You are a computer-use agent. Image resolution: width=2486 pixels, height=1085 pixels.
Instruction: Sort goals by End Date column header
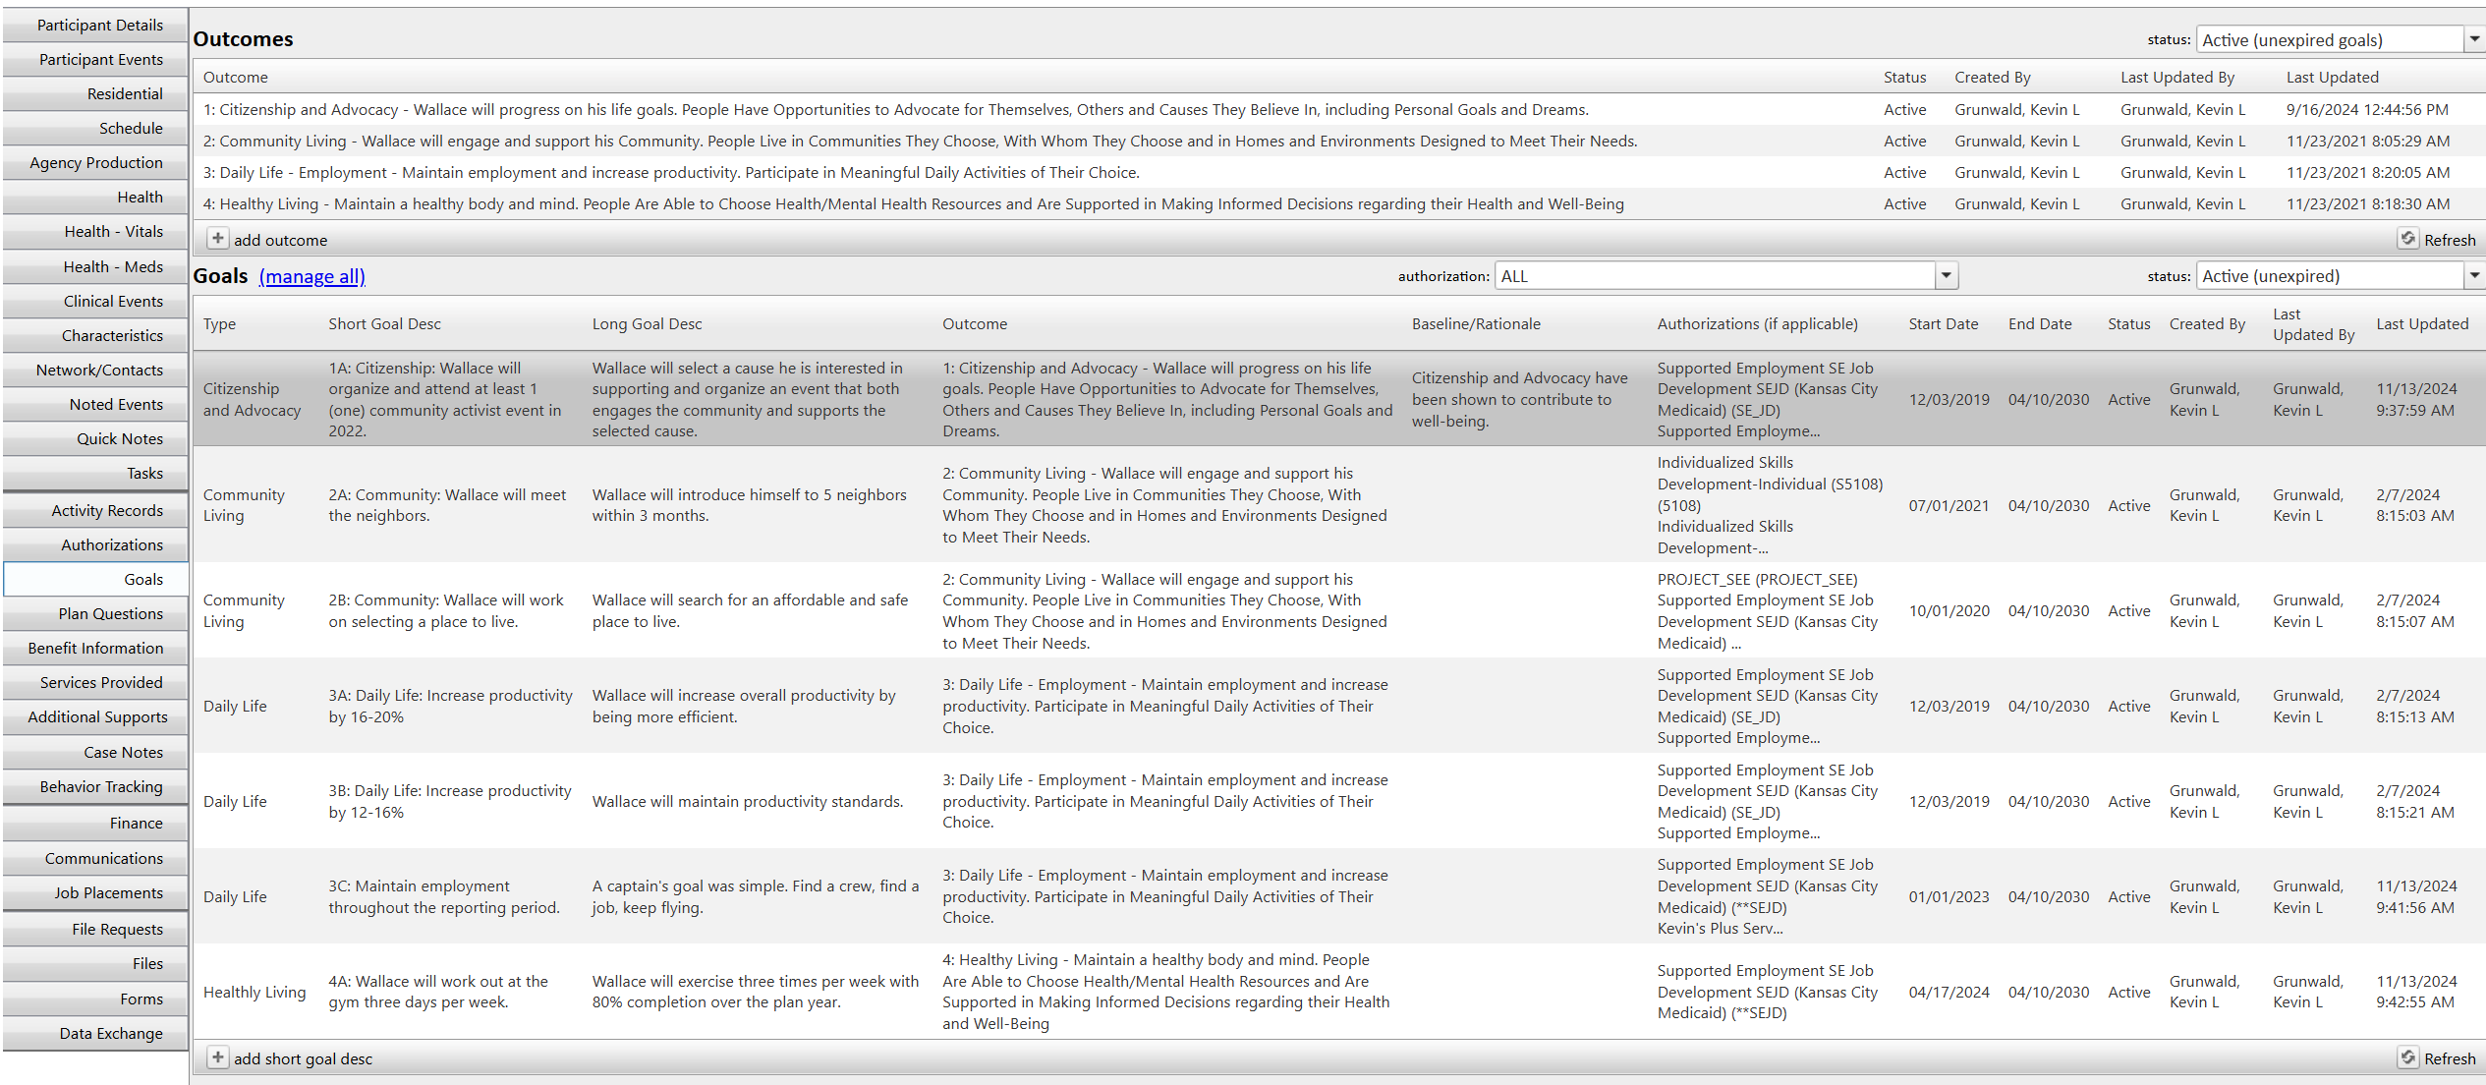[2039, 324]
